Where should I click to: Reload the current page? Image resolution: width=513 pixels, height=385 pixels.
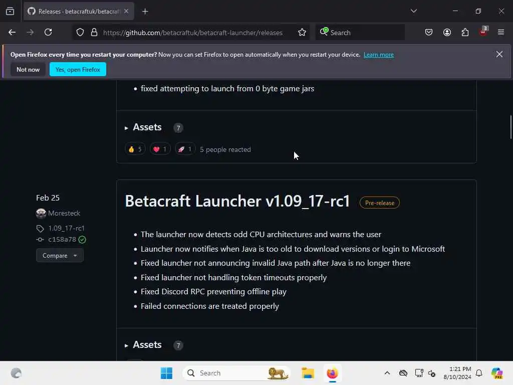(48, 32)
